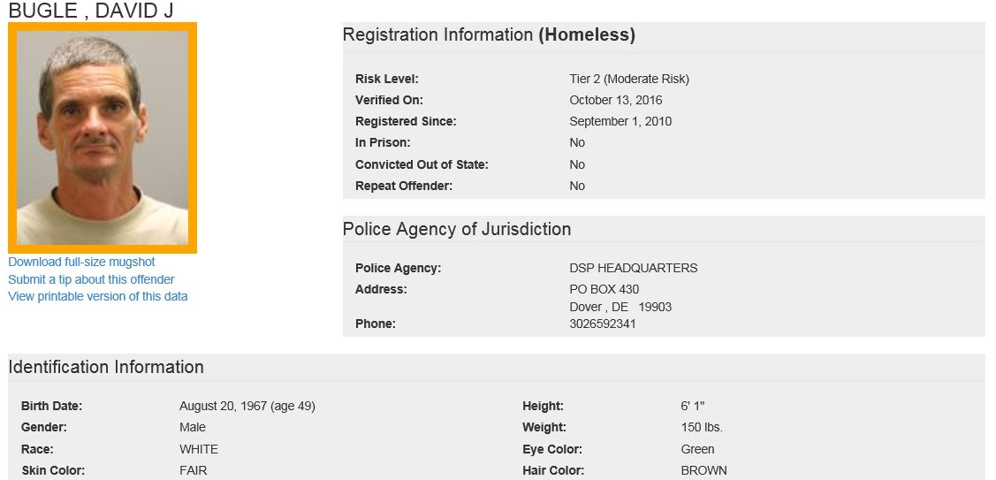Click the Police Agency of Jurisdiction heading

tap(457, 229)
